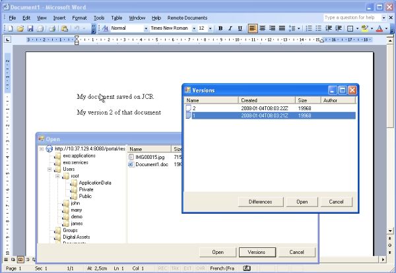Toggle Bold formatting

point(220,28)
